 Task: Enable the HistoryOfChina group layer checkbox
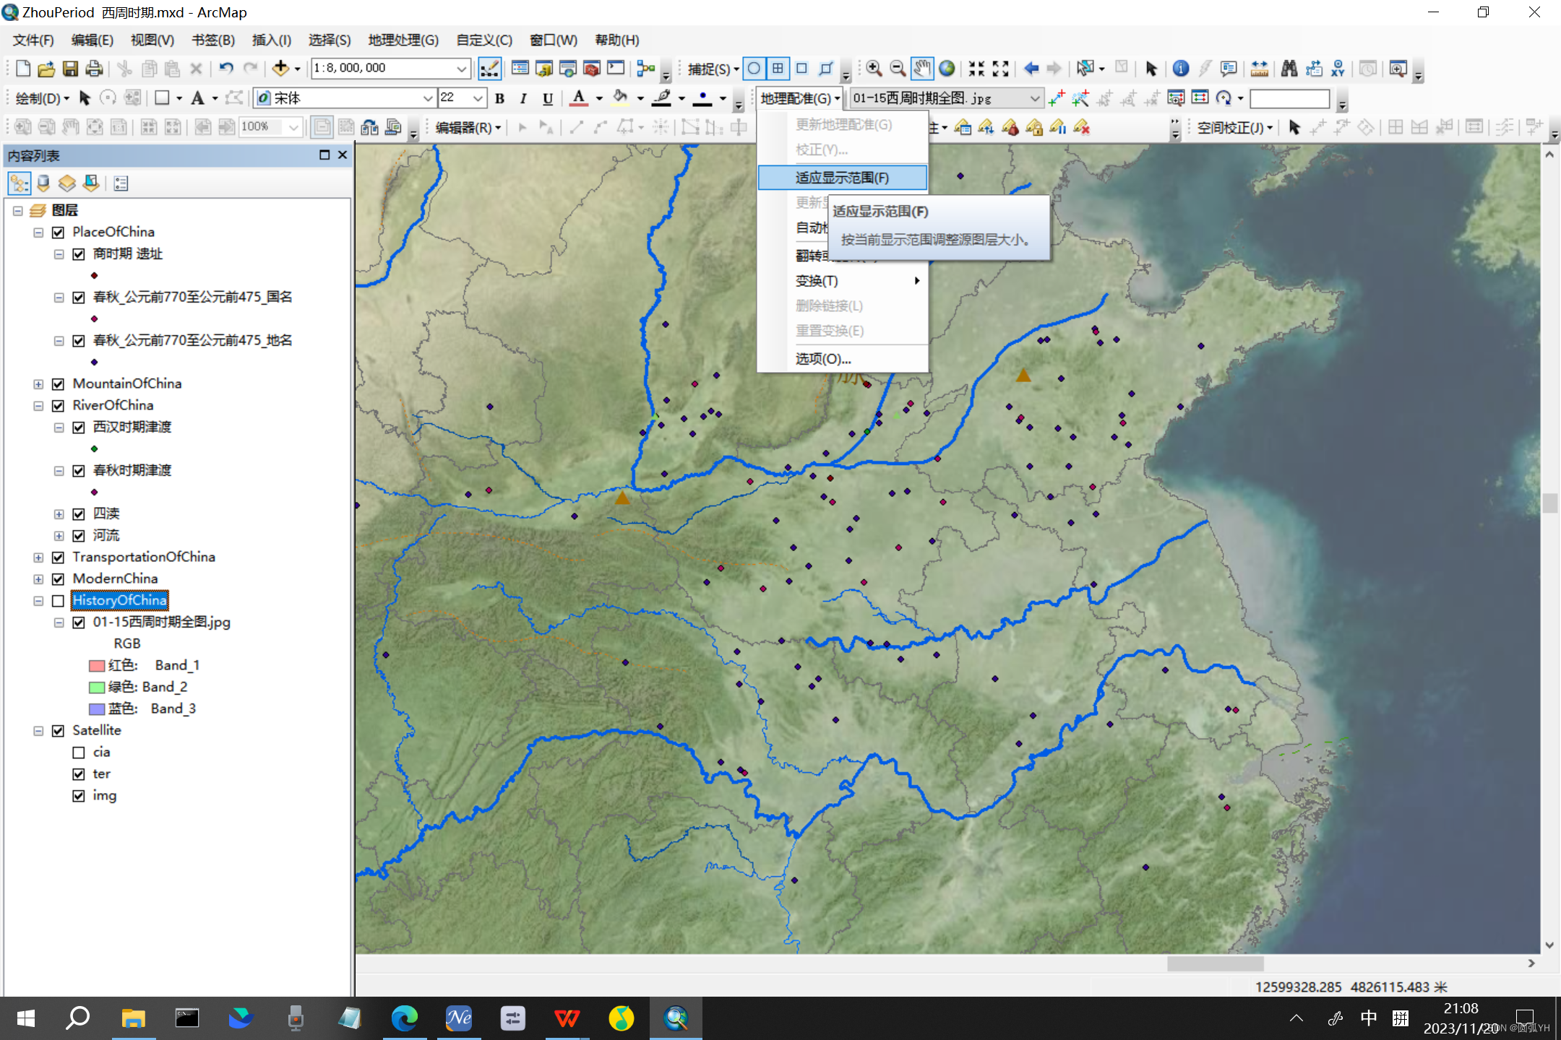(x=59, y=601)
